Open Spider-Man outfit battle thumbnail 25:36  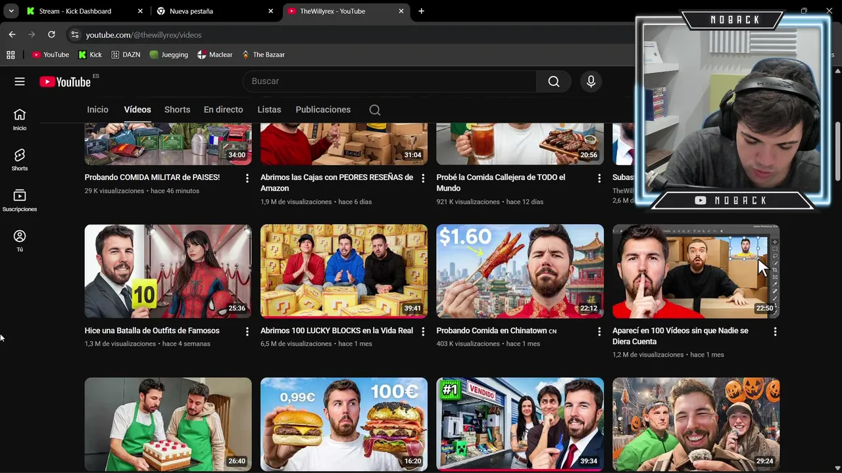[168, 271]
